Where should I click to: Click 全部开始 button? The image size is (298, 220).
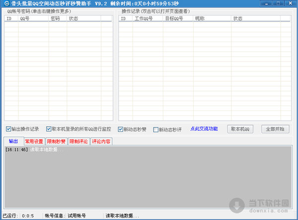pyautogui.click(x=275, y=129)
